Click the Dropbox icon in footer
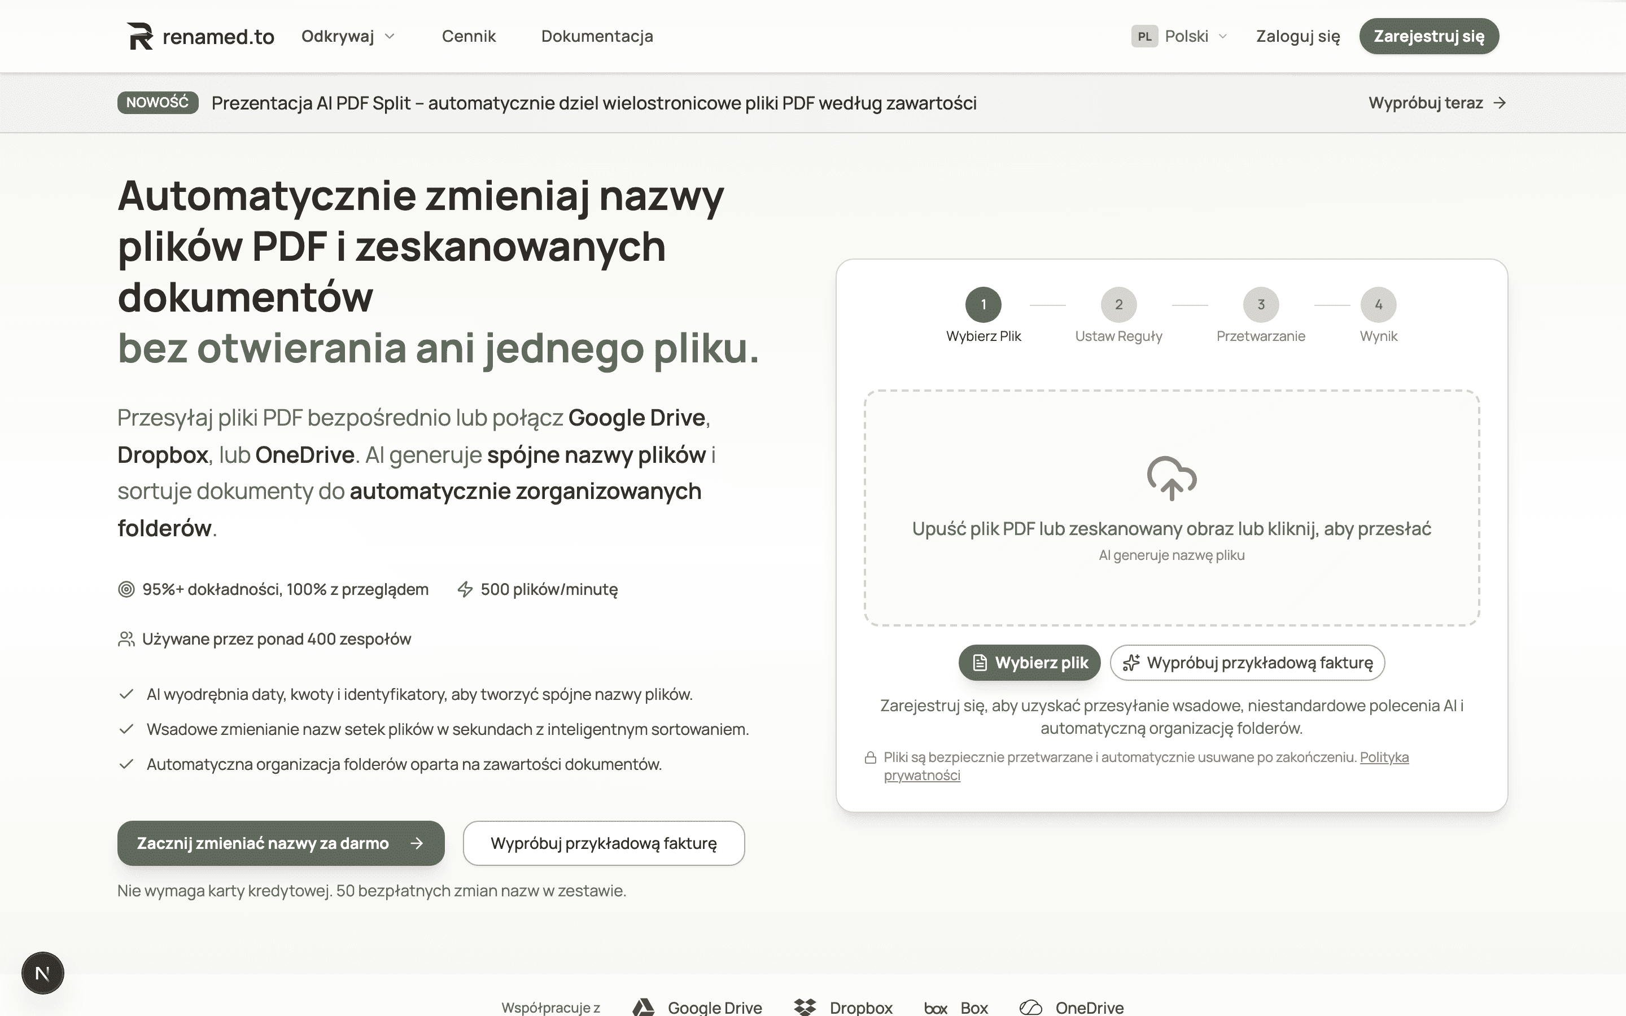The width and height of the screenshot is (1626, 1016). [805, 1006]
